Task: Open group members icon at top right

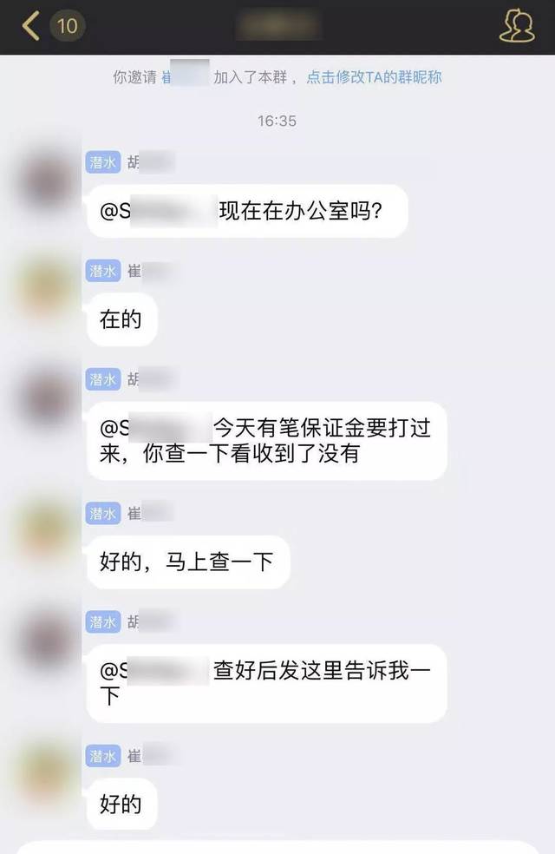Action: (x=517, y=25)
